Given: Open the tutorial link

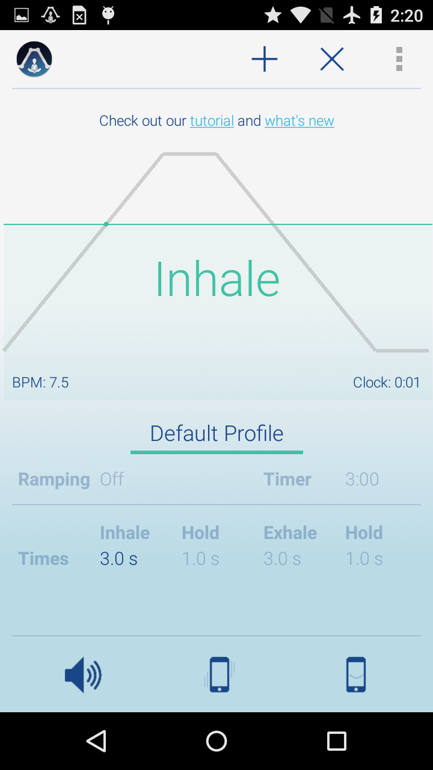Looking at the screenshot, I should click(x=212, y=121).
